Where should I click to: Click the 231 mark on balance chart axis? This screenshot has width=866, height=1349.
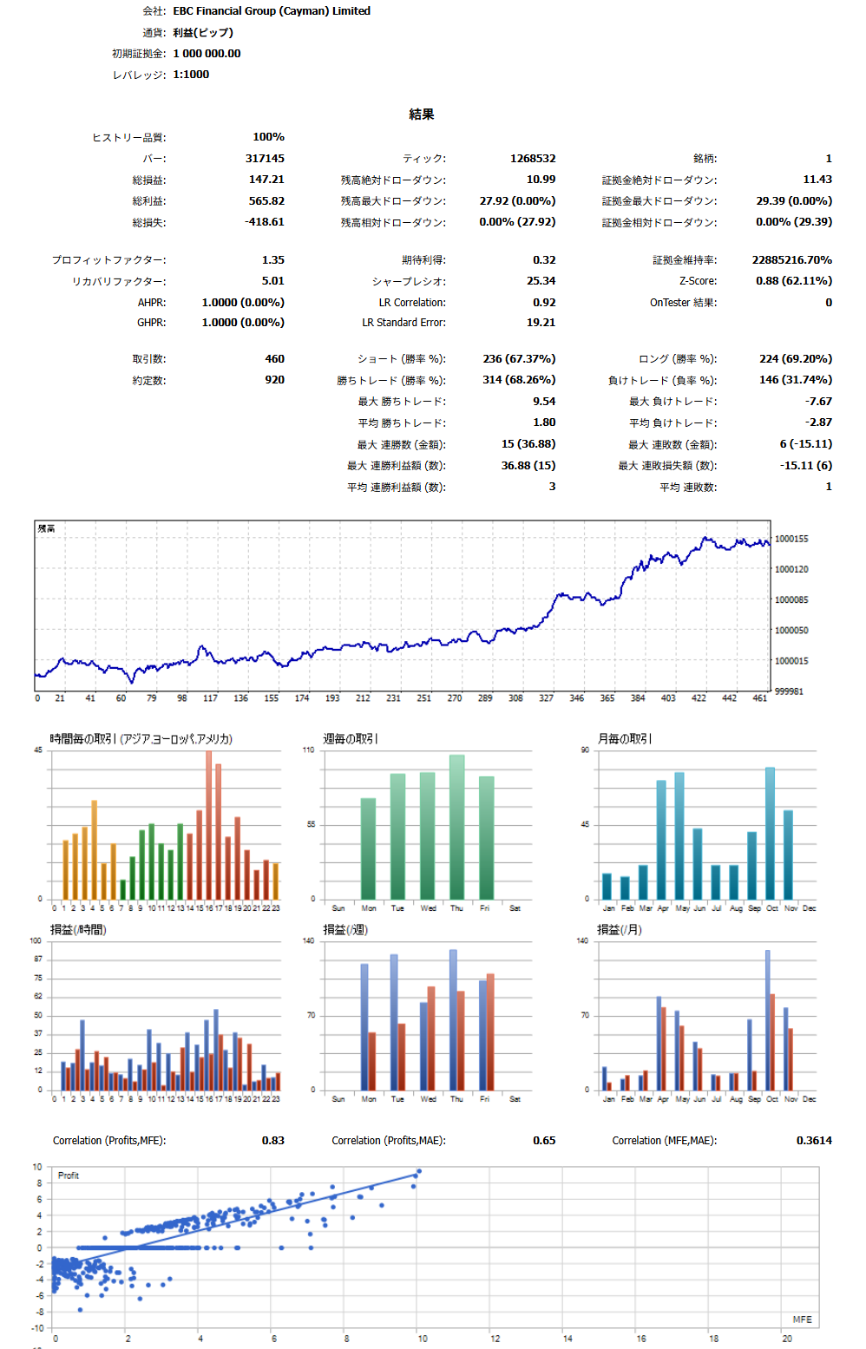coord(393,698)
